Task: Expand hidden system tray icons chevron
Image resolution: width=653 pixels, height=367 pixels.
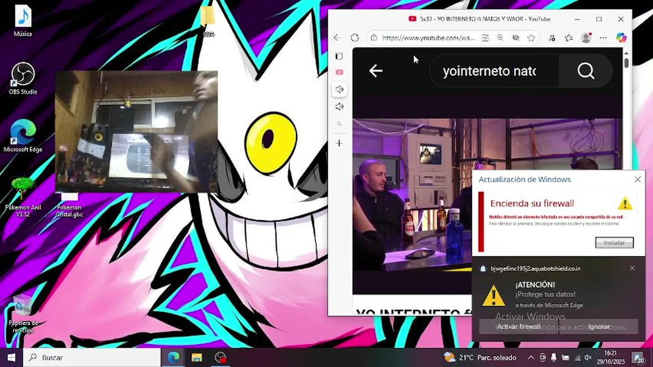Action: pos(531,357)
